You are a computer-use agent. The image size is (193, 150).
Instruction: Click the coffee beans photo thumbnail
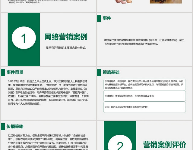(x=166, y=2)
